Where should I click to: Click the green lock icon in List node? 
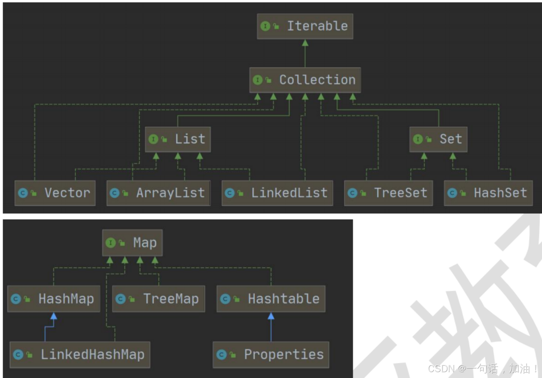pos(164,139)
